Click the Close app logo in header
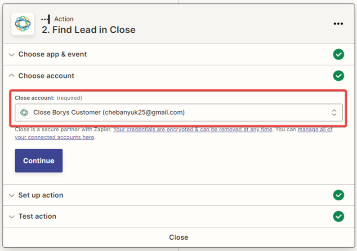This screenshot has width=357, height=251. coord(23,24)
